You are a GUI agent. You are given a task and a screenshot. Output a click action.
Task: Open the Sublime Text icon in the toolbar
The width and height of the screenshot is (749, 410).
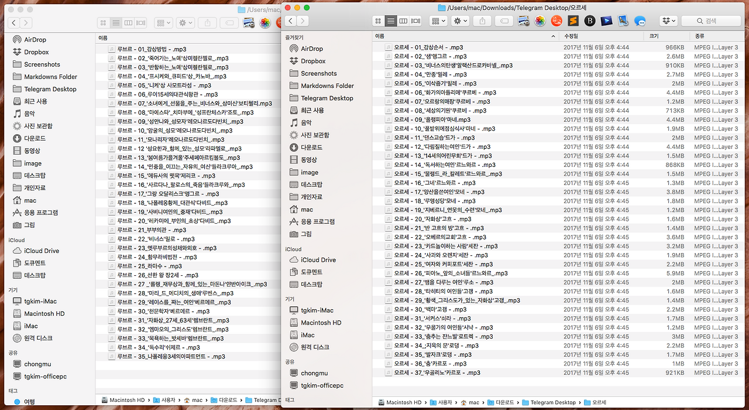coord(573,21)
